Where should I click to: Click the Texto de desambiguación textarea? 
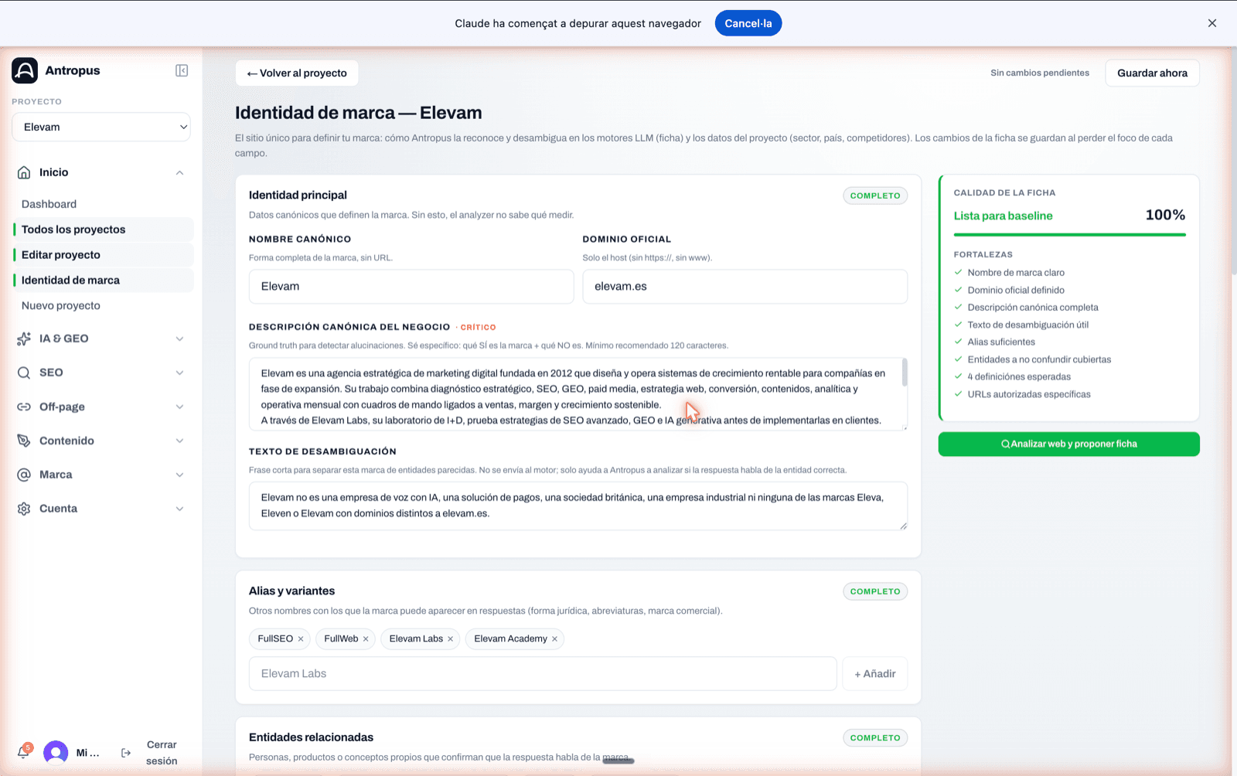578,506
